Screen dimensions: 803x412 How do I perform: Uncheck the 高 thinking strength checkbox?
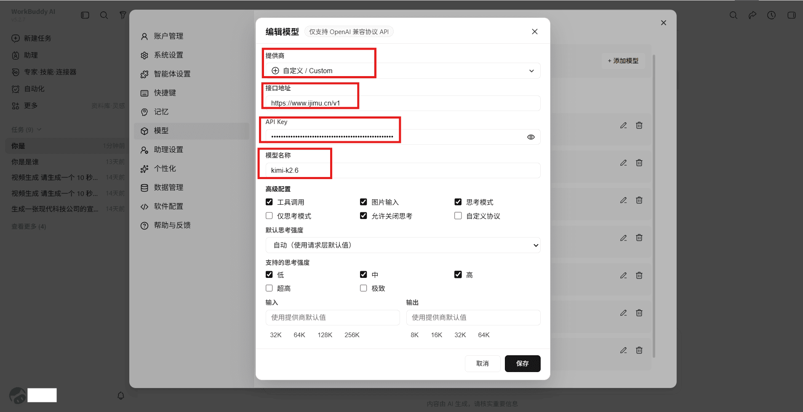[458, 275]
